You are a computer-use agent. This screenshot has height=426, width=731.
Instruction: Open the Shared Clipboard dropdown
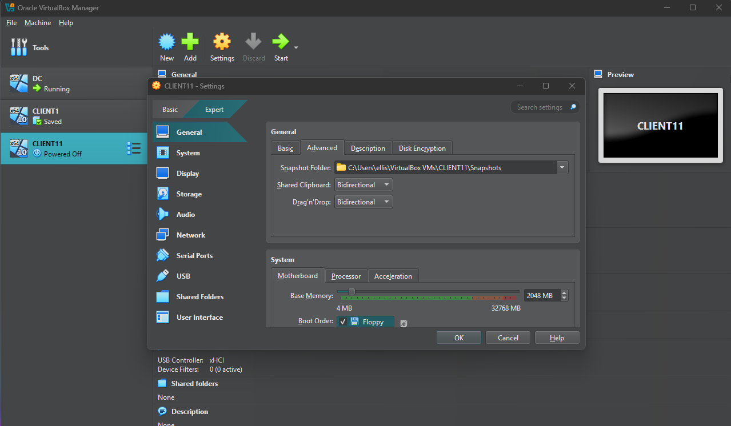pyautogui.click(x=363, y=185)
